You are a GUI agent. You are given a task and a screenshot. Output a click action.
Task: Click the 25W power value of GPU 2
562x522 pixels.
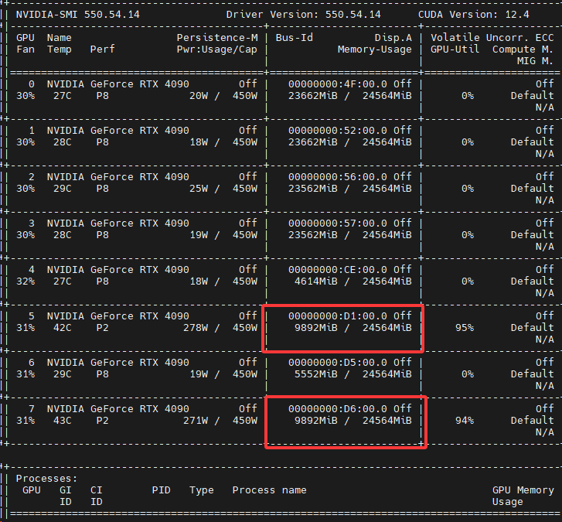pyautogui.click(x=199, y=189)
